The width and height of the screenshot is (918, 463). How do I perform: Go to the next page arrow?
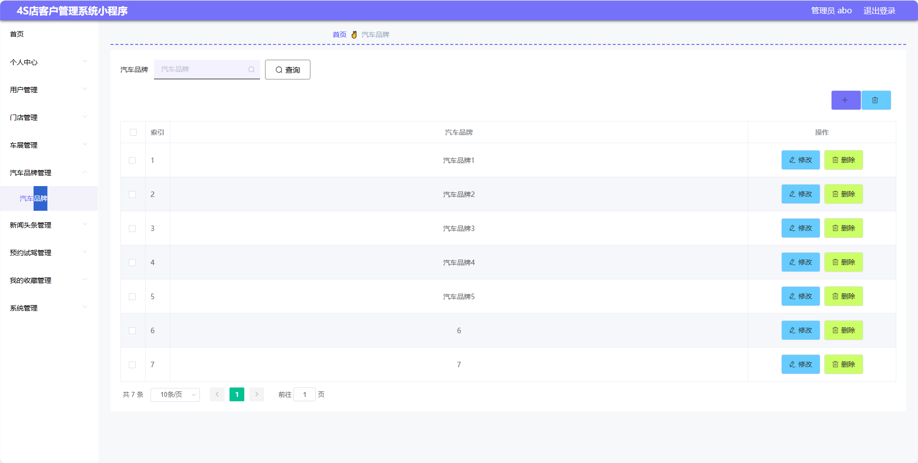point(257,394)
